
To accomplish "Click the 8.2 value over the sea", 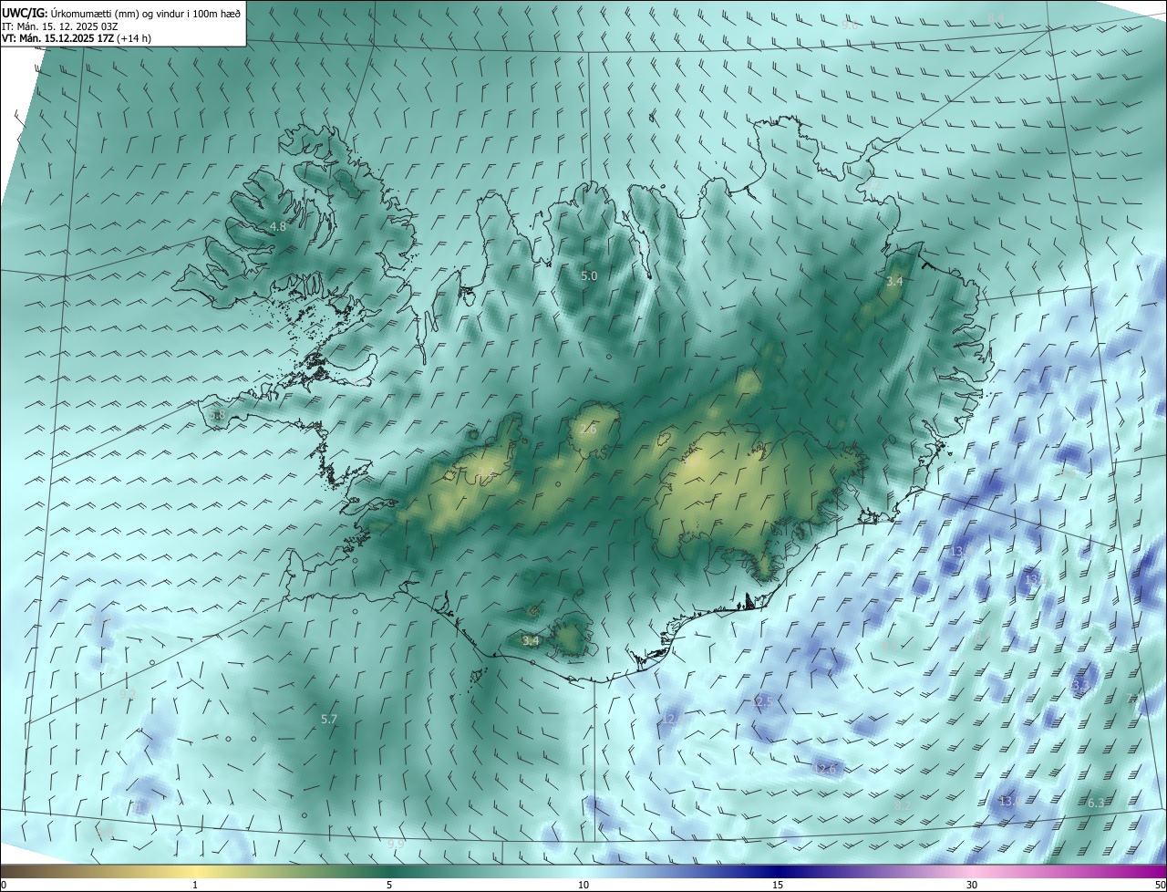I will pos(903,806).
